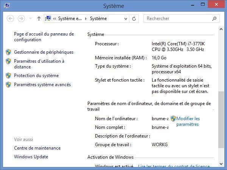Click the 'Type du système :' label

pyautogui.click(x=113, y=66)
